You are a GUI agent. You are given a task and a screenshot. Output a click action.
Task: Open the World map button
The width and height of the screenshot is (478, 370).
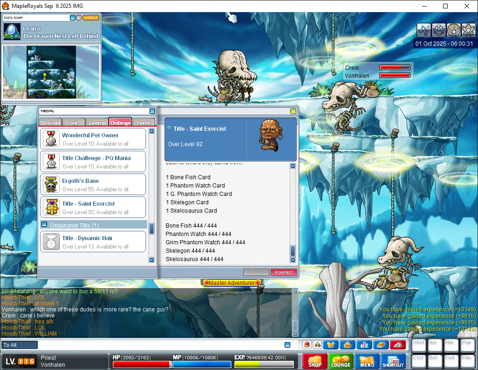tap(91, 18)
